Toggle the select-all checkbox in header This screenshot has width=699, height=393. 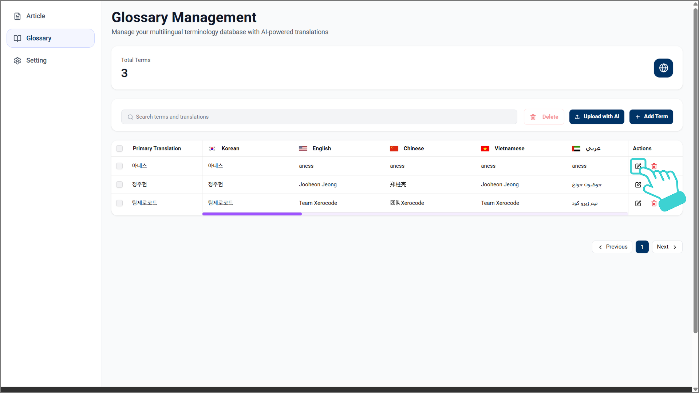coord(119,148)
